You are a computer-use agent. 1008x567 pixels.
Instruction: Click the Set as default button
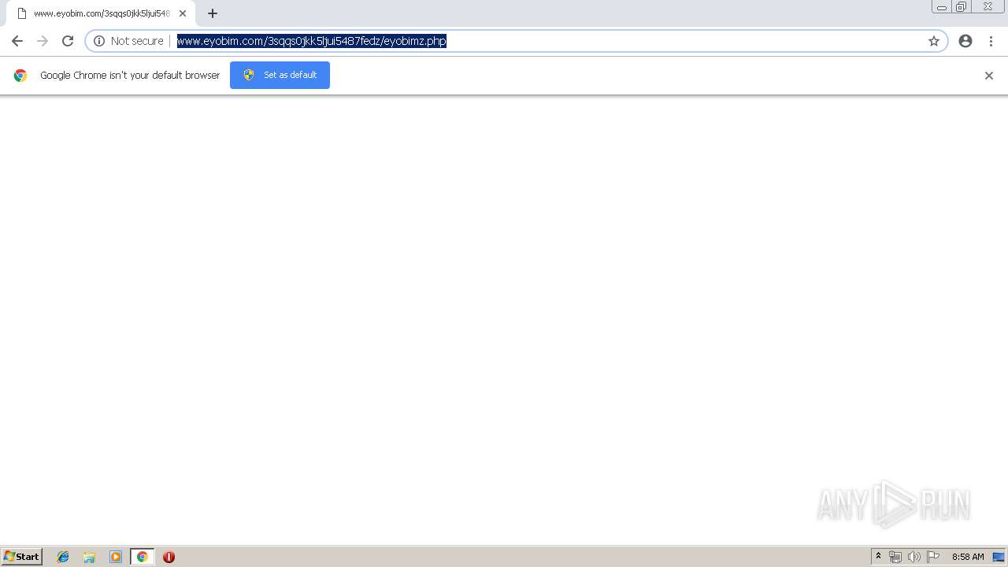pyautogui.click(x=280, y=75)
